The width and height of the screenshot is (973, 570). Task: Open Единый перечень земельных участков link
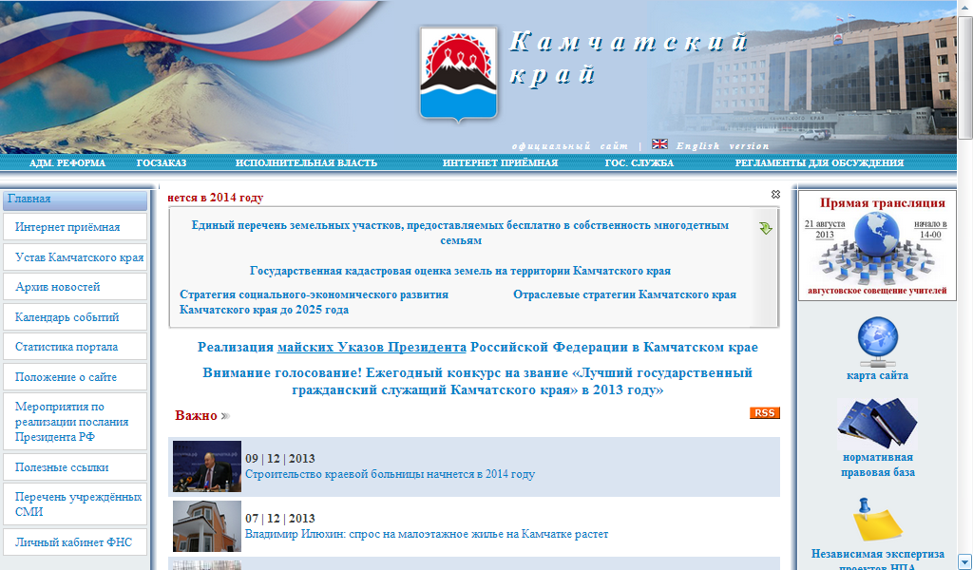click(460, 233)
